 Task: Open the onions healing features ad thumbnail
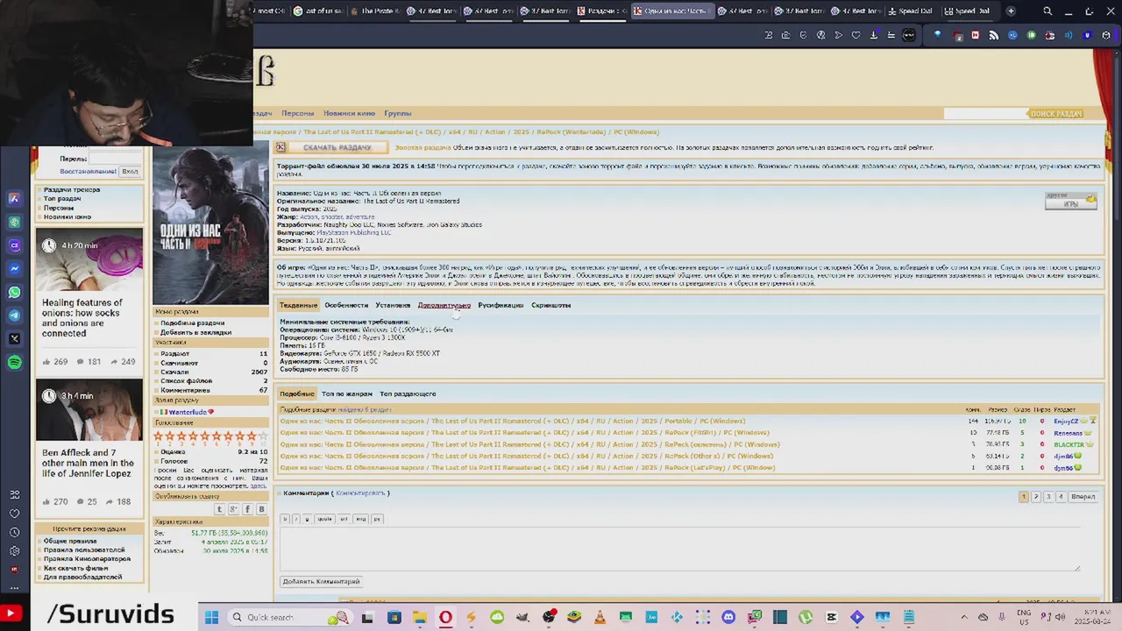point(89,259)
